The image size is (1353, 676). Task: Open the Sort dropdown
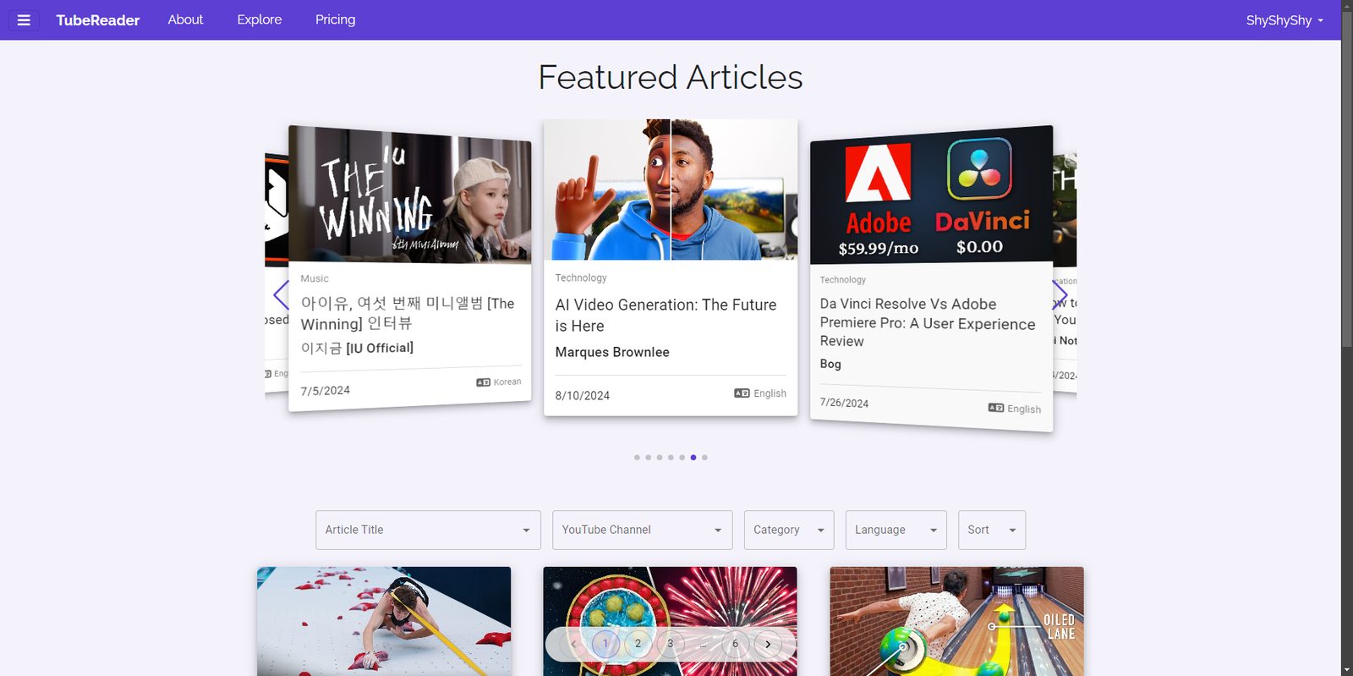point(992,530)
